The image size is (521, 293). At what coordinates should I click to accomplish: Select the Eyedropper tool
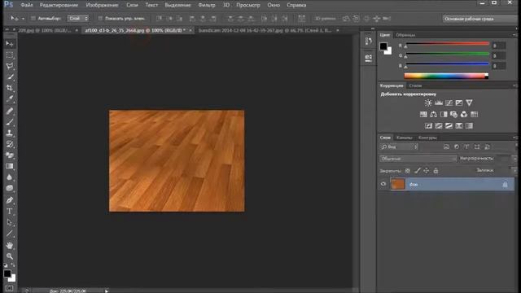tap(9, 99)
